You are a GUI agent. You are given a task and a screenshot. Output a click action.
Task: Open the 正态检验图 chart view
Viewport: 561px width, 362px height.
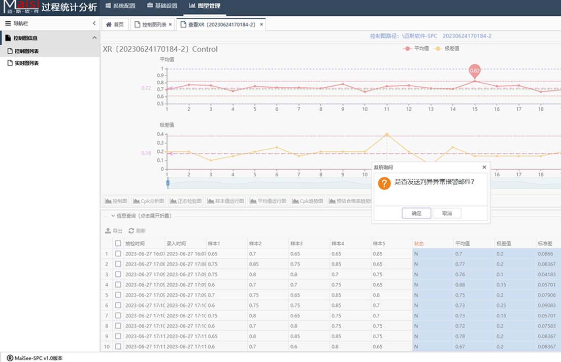coord(186,201)
